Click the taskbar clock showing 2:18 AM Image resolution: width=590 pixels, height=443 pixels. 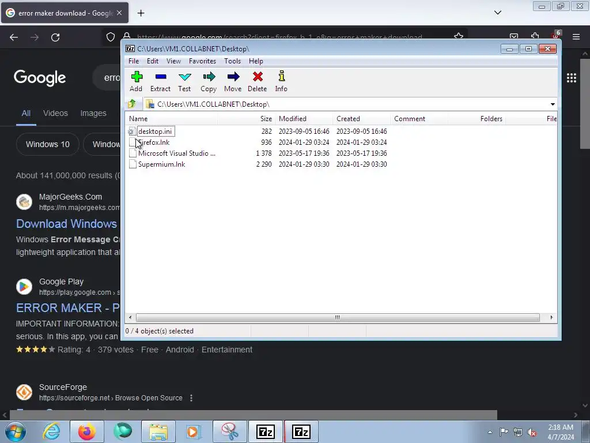[561, 432]
